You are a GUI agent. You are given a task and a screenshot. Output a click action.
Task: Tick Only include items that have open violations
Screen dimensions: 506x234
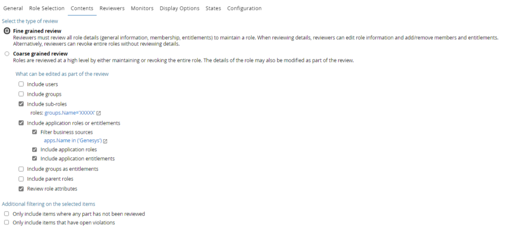pyautogui.click(x=6, y=223)
